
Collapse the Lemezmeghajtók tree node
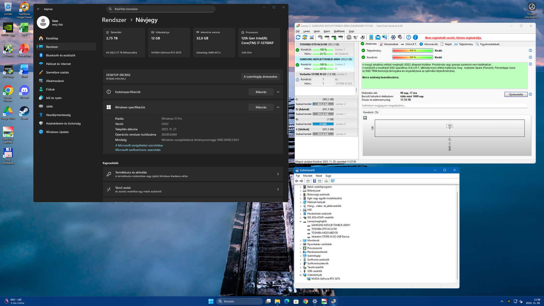click(300, 221)
